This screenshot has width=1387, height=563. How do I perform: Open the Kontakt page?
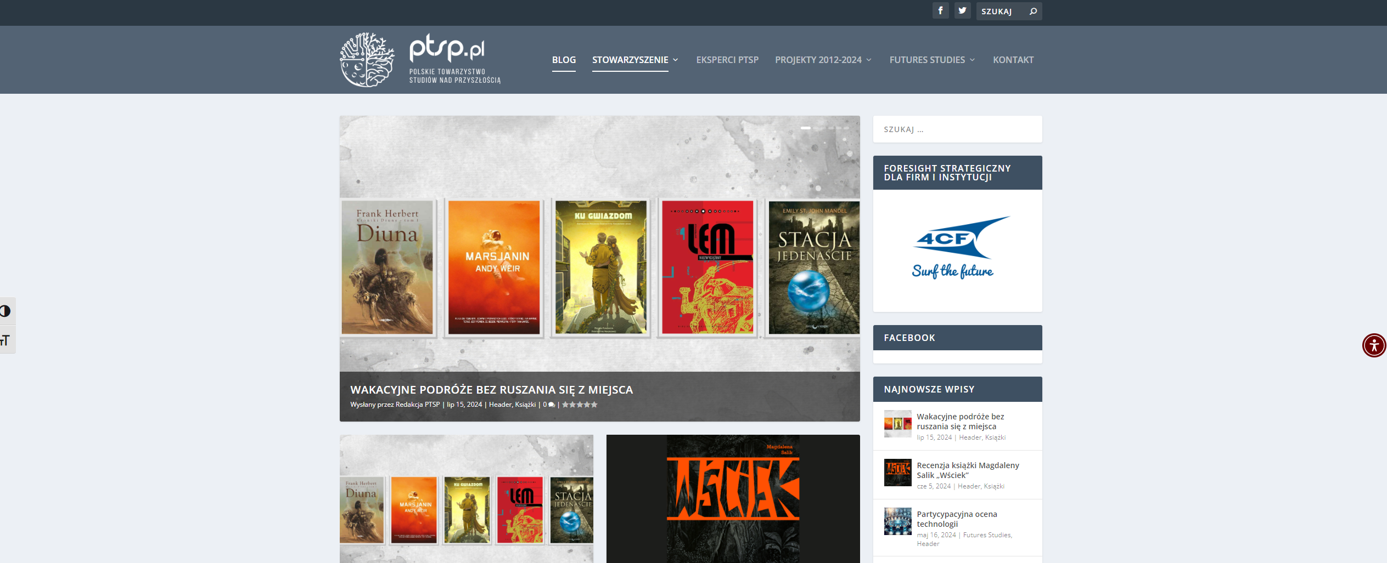1013,60
